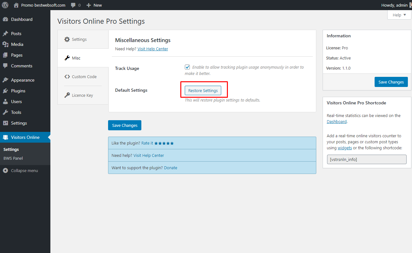The width and height of the screenshot is (412, 253).
Task: Click the gear icon on Settings tab
Action: point(67,39)
